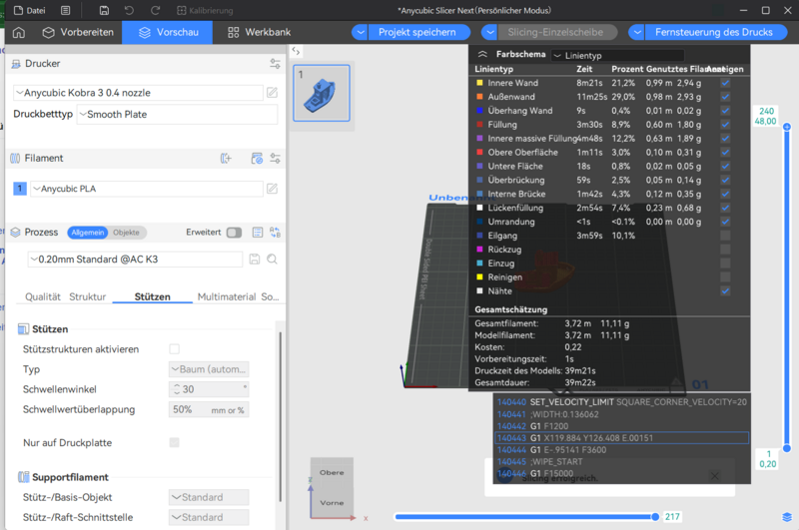The width and height of the screenshot is (799, 530).
Task: Click the save disk icon in title bar
Action: pyautogui.click(x=104, y=10)
